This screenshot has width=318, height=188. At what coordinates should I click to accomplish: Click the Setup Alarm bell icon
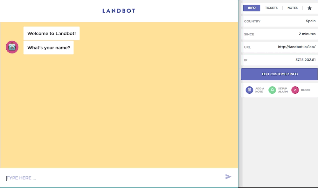tap(272, 90)
